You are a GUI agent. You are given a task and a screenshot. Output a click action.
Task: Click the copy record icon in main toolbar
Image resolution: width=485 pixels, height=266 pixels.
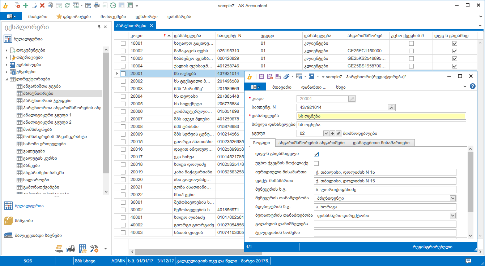point(50,5)
